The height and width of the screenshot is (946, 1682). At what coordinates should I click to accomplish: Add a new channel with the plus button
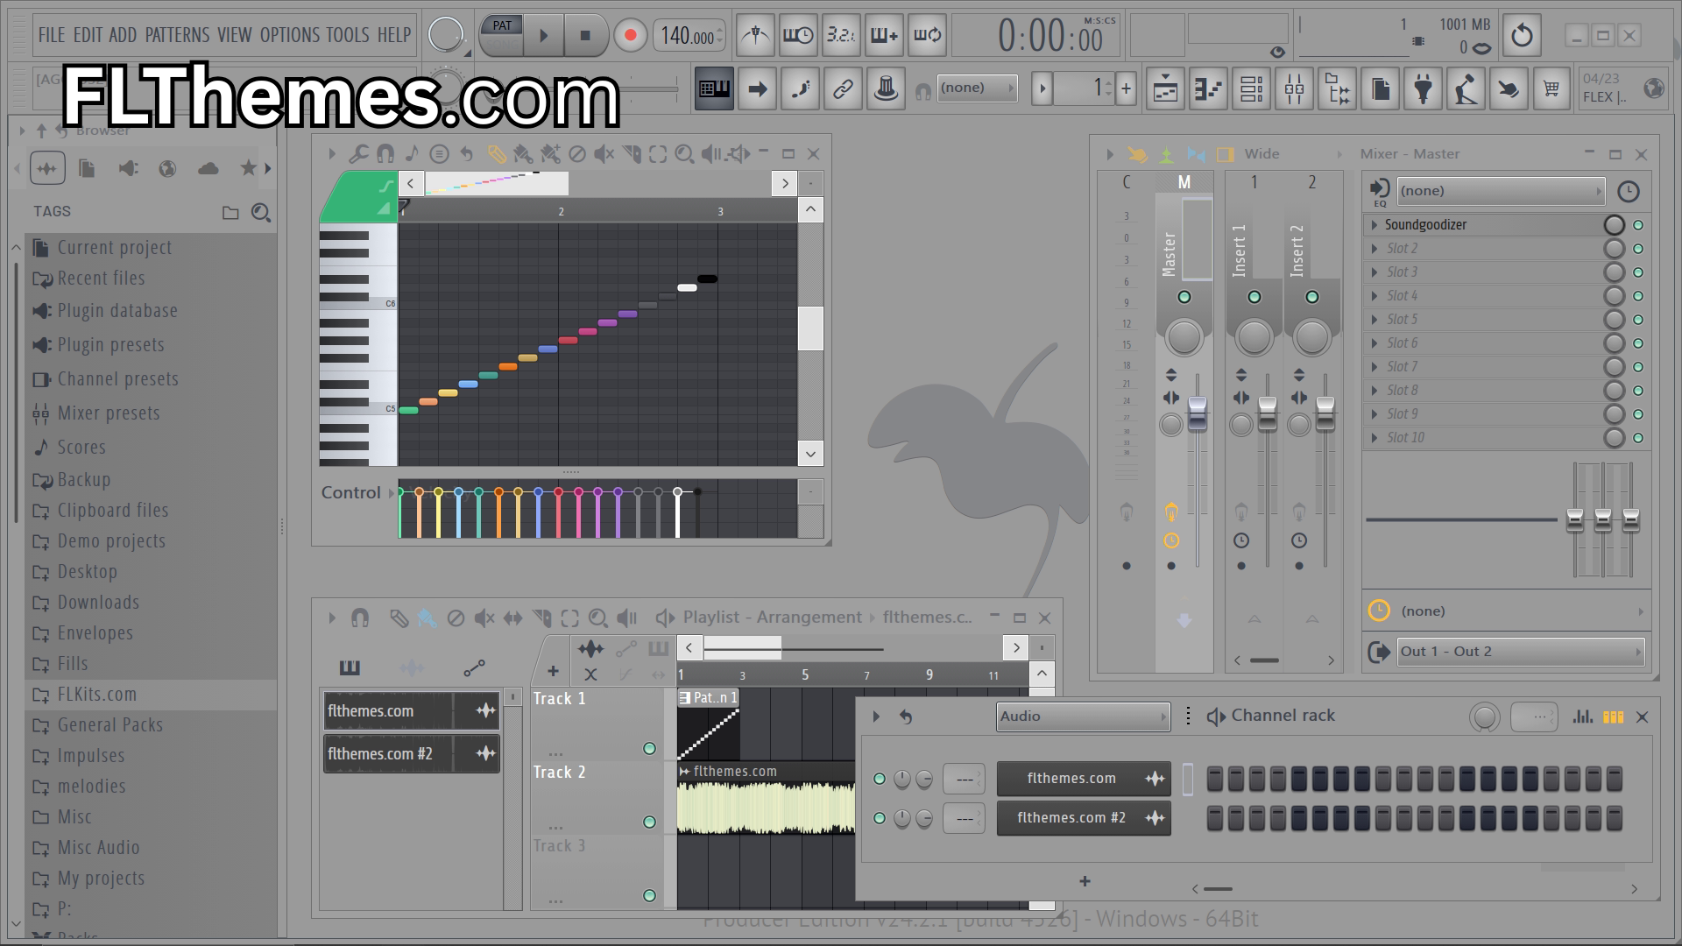click(1085, 881)
